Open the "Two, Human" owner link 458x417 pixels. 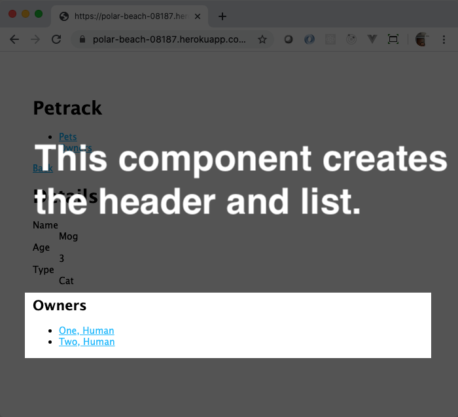pos(86,342)
